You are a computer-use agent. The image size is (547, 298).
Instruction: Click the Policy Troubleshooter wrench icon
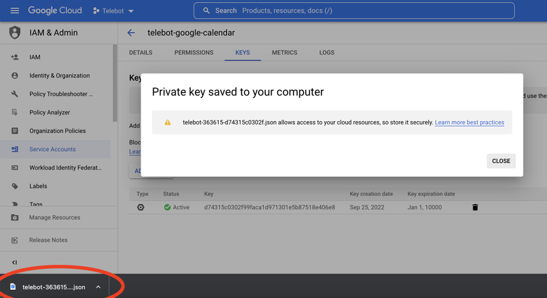pyautogui.click(x=15, y=94)
